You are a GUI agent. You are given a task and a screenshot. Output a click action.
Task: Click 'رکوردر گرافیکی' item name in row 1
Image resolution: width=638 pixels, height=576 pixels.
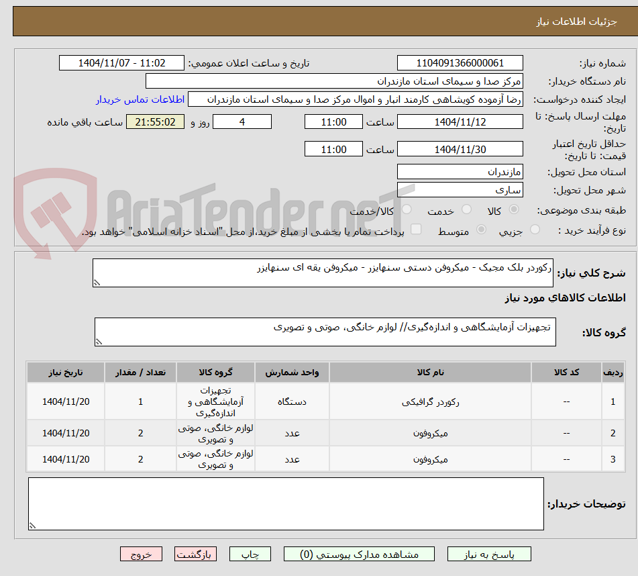click(430, 402)
